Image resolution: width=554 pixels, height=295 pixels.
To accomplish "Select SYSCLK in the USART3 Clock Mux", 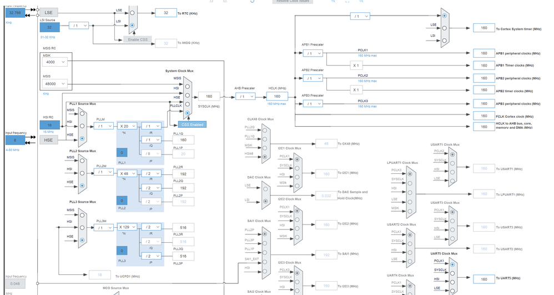I will (x=452, y=221).
